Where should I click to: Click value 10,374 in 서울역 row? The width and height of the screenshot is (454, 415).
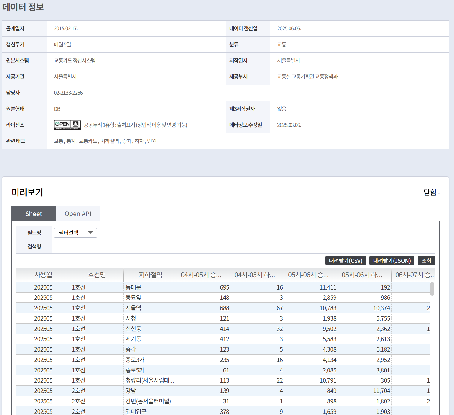pos(382,308)
